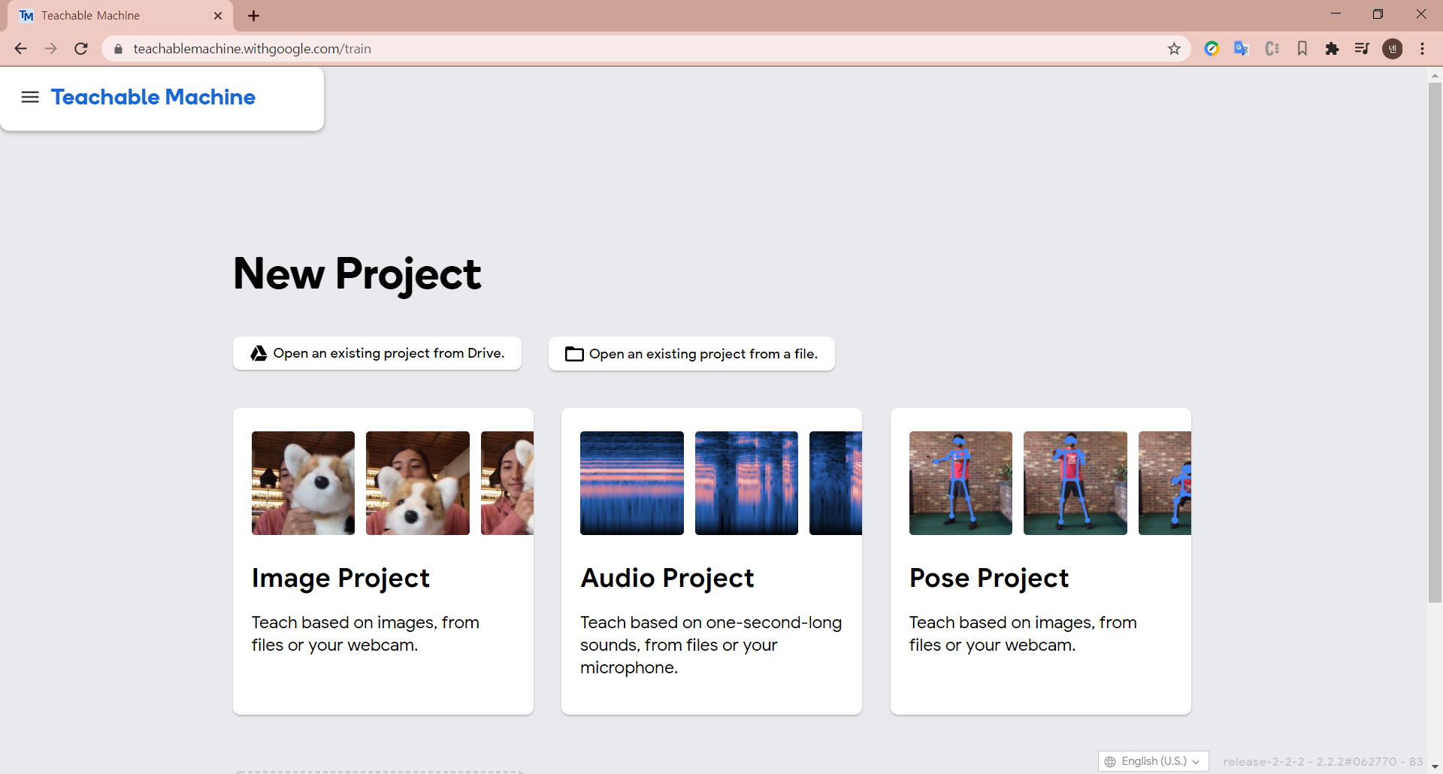Close the Teachable Machine tab
Image resolution: width=1443 pixels, height=774 pixels.
tap(218, 16)
